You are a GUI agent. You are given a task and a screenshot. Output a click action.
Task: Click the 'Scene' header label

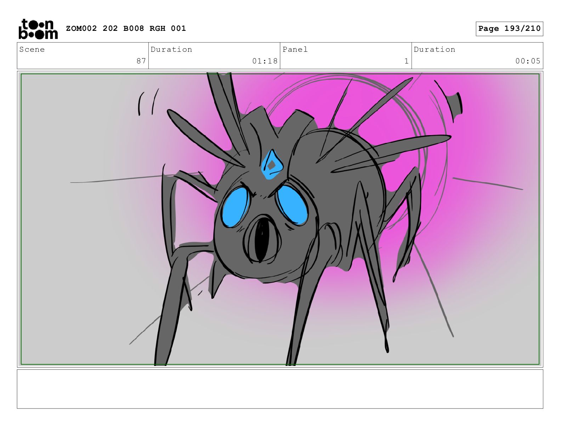(32, 49)
